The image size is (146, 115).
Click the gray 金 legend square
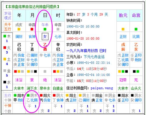5,71
